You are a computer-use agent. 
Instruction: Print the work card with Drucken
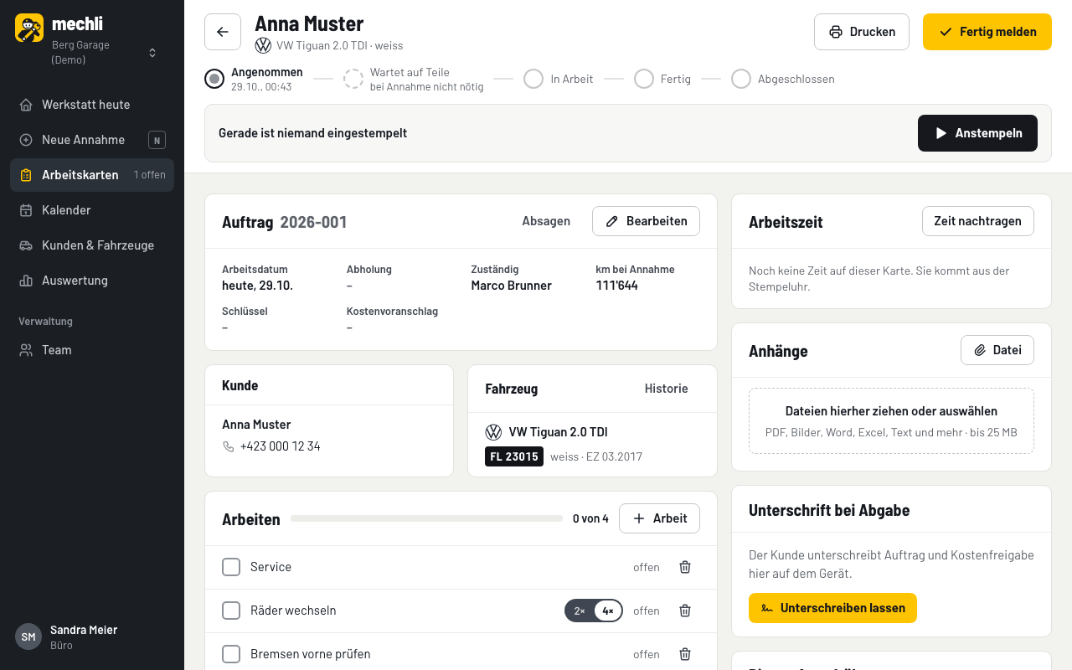(x=862, y=32)
